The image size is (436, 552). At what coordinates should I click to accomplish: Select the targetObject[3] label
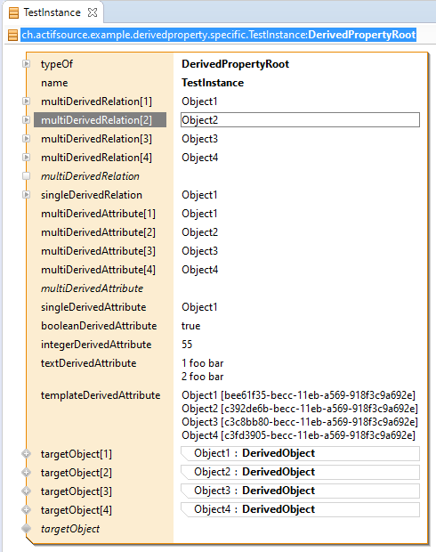coord(77,491)
